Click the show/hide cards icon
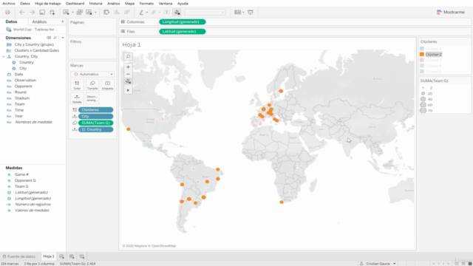Screen dimensions: 473x266 tap(238, 13)
